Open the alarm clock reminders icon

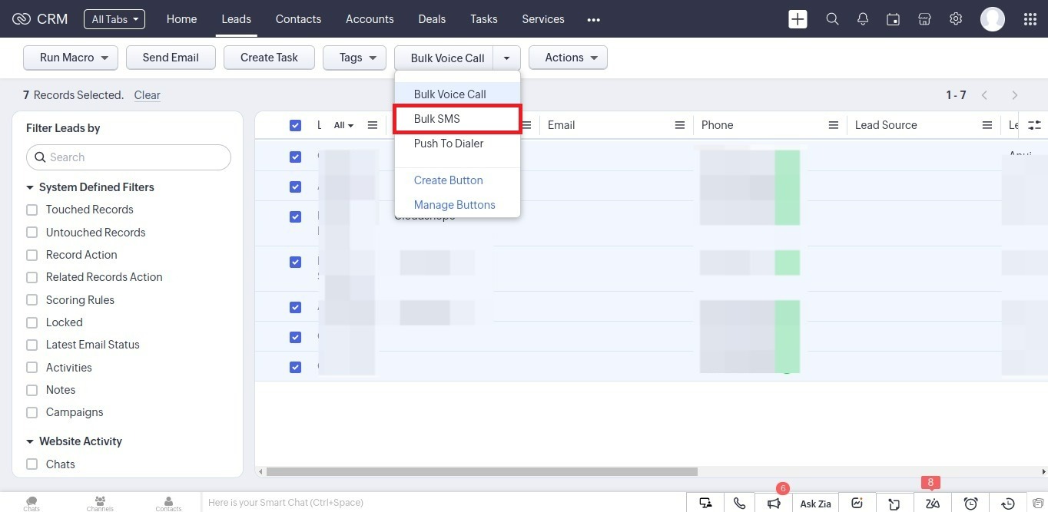point(971,504)
